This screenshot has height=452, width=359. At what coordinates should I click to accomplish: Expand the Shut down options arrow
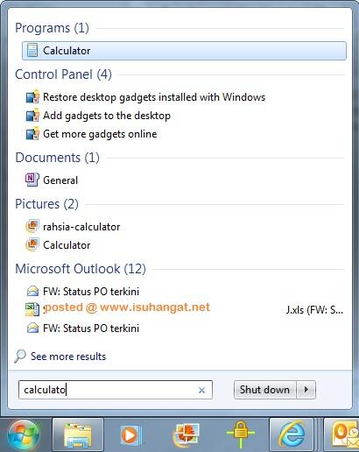pos(306,390)
